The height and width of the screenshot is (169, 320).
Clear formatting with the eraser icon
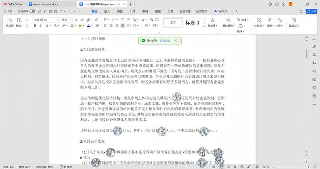coord(97,20)
